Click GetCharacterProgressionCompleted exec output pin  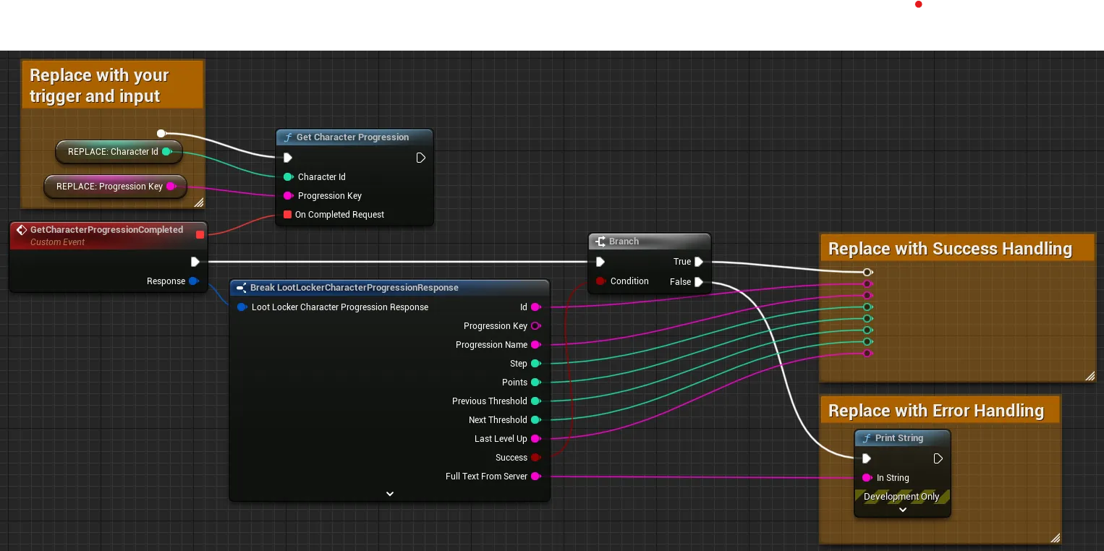(x=195, y=262)
